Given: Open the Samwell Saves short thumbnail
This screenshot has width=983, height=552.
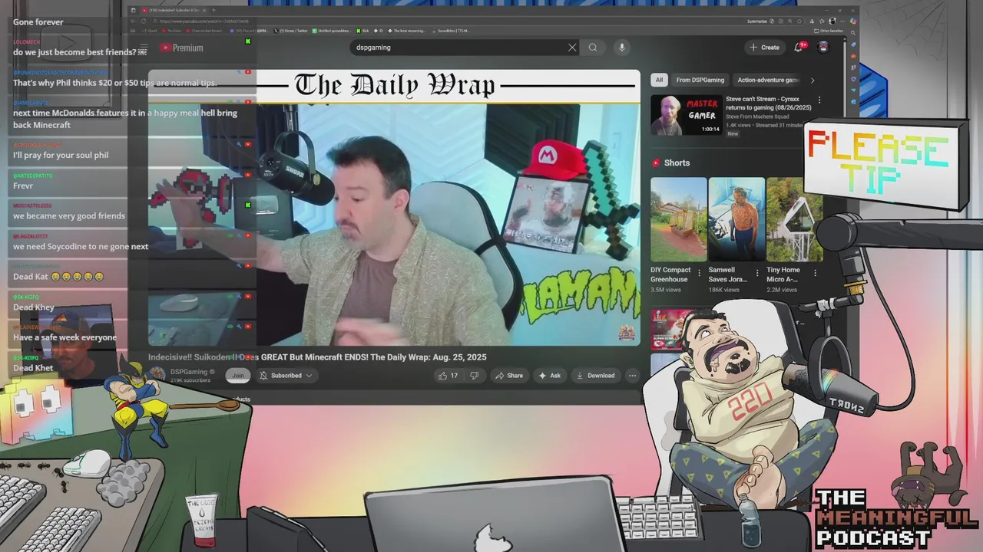Looking at the screenshot, I should [x=736, y=219].
